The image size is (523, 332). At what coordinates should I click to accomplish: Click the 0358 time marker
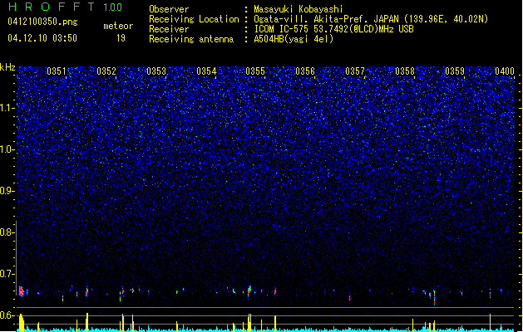pyautogui.click(x=405, y=71)
